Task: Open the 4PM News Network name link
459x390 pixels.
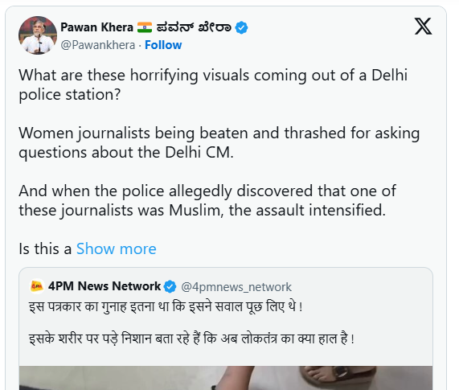Action: tap(105, 286)
